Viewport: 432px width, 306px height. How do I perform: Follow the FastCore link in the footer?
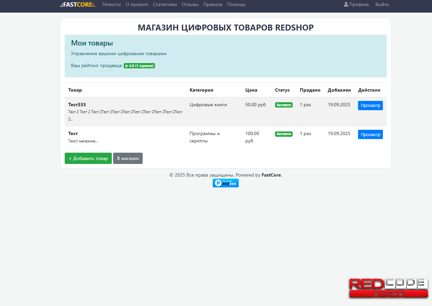[271, 175]
